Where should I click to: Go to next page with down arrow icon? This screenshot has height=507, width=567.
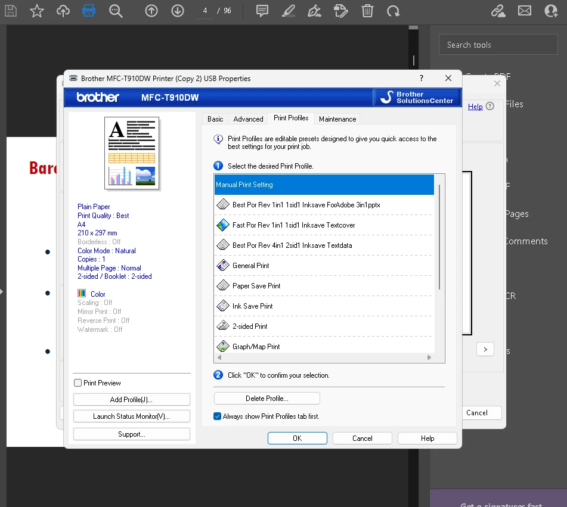[178, 11]
